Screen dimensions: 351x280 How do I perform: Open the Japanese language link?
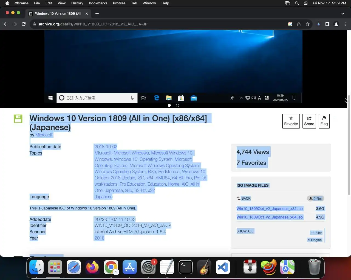click(103, 197)
